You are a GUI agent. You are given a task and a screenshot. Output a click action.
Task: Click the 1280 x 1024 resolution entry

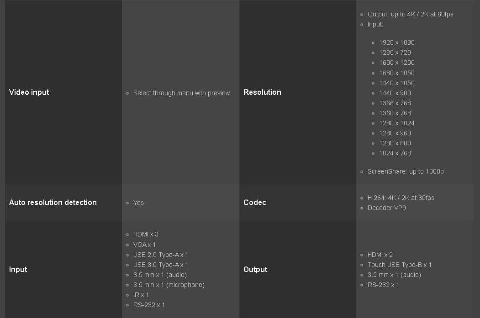tap(397, 123)
